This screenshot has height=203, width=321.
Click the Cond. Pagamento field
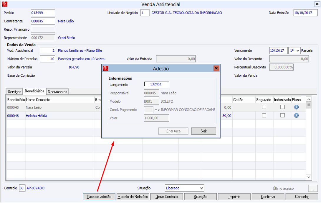(148, 110)
